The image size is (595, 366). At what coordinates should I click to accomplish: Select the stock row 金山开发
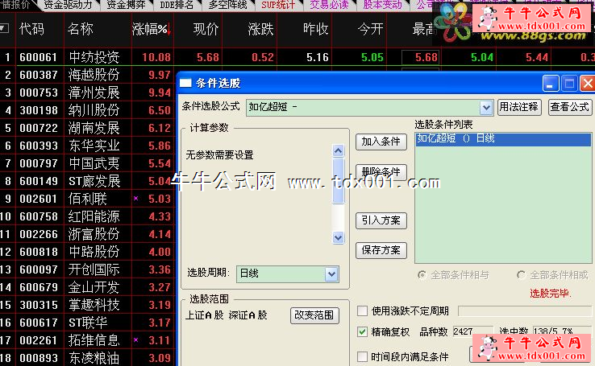pyautogui.click(x=94, y=287)
